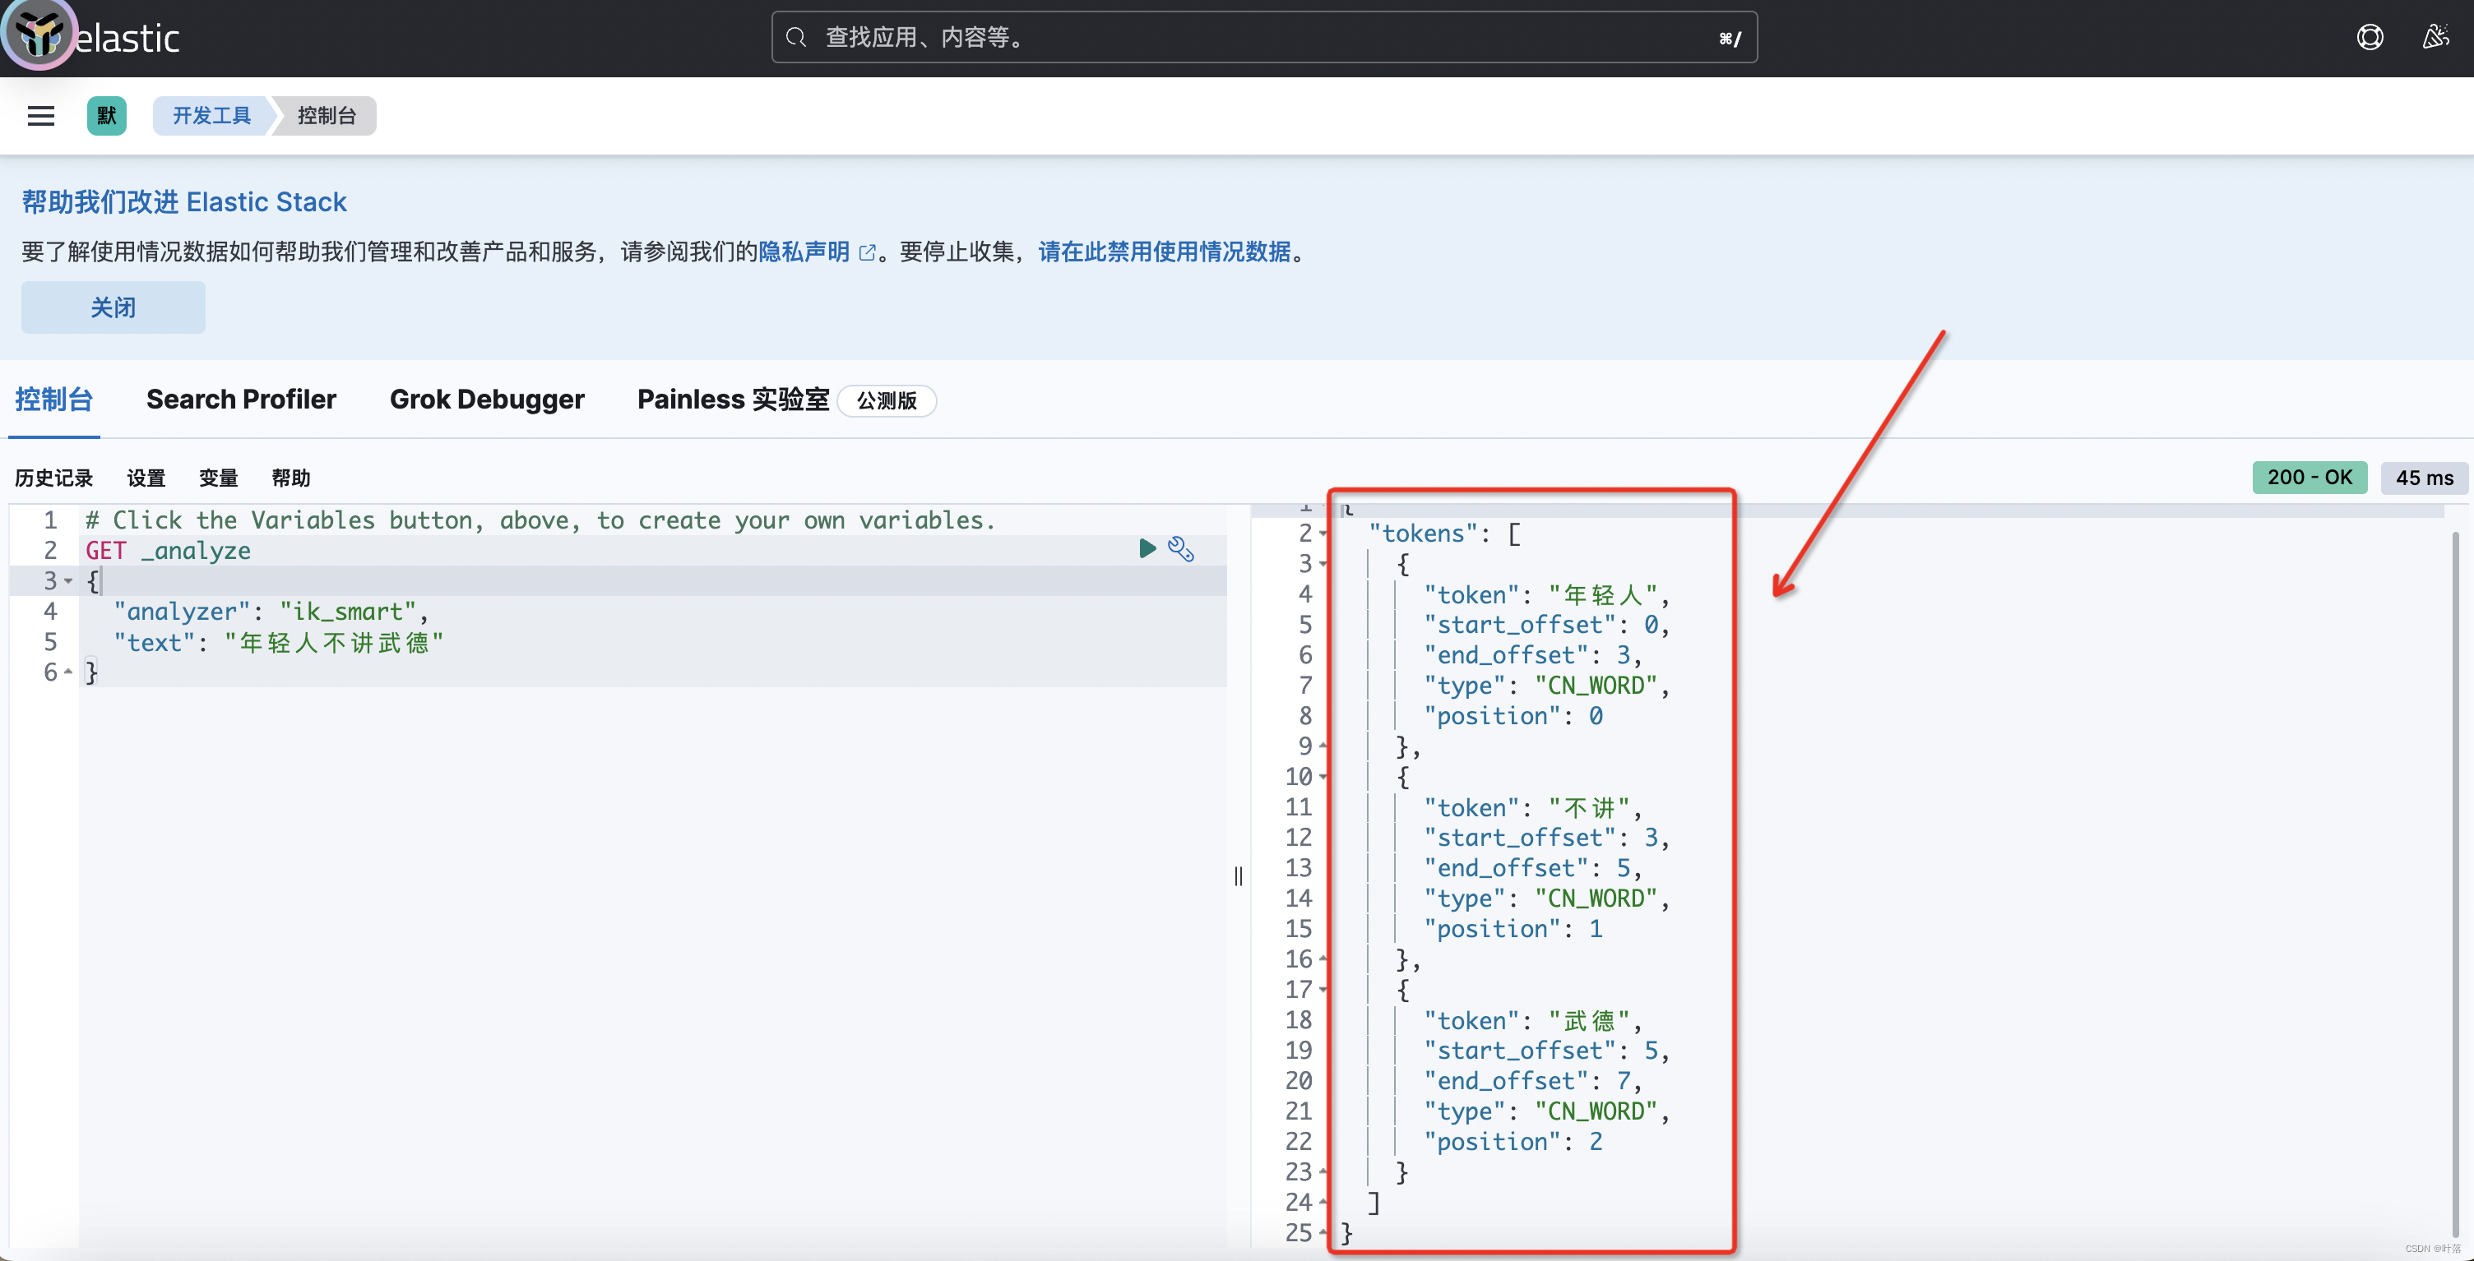Click the 200 - OK status badge
Viewport: 2474px width, 1261px height.
[2310, 477]
